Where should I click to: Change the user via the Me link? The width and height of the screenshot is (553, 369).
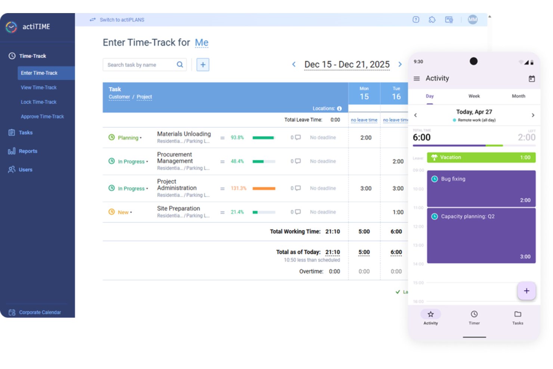pos(202,43)
